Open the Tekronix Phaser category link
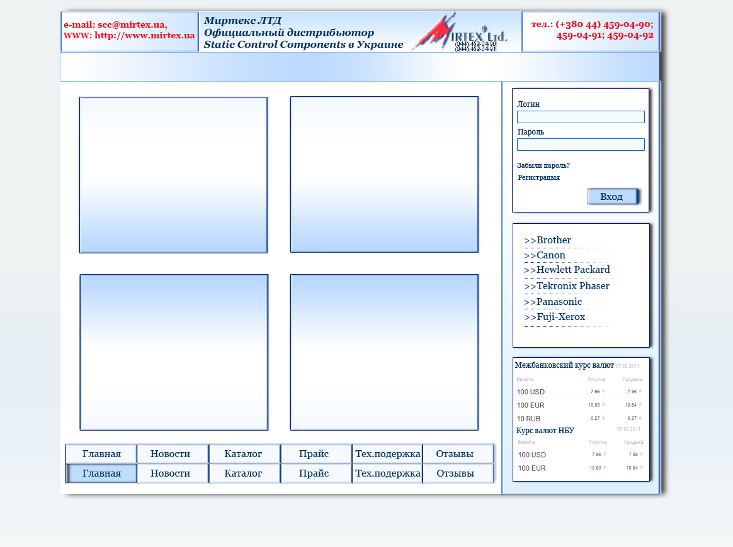 (x=567, y=285)
